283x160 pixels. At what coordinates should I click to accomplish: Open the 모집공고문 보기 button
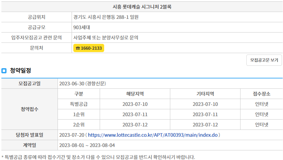click(x=264, y=60)
